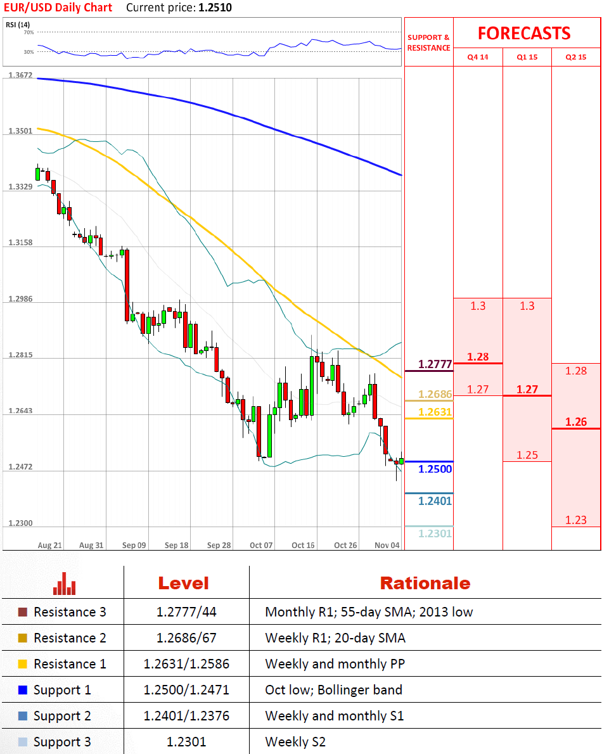
Task: Click rationale Weekly and monthly PP
Action: pyautogui.click(x=335, y=664)
